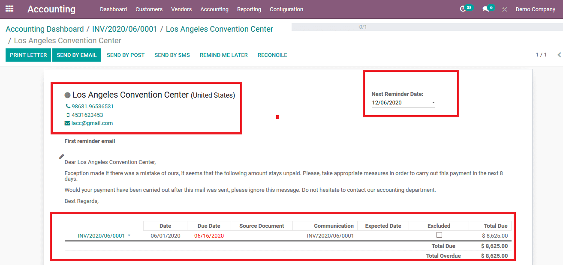The height and width of the screenshot is (265, 563).
Task: Click the debug tools wrench icon
Action: click(x=505, y=9)
